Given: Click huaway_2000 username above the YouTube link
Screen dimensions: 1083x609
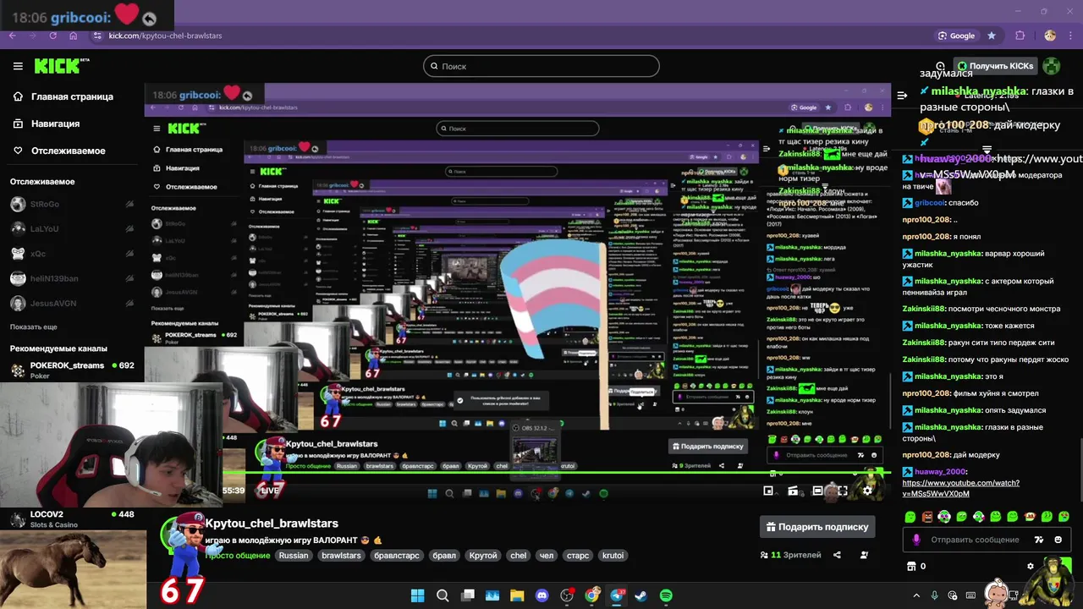Looking at the screenshot, I should point(940,472).
